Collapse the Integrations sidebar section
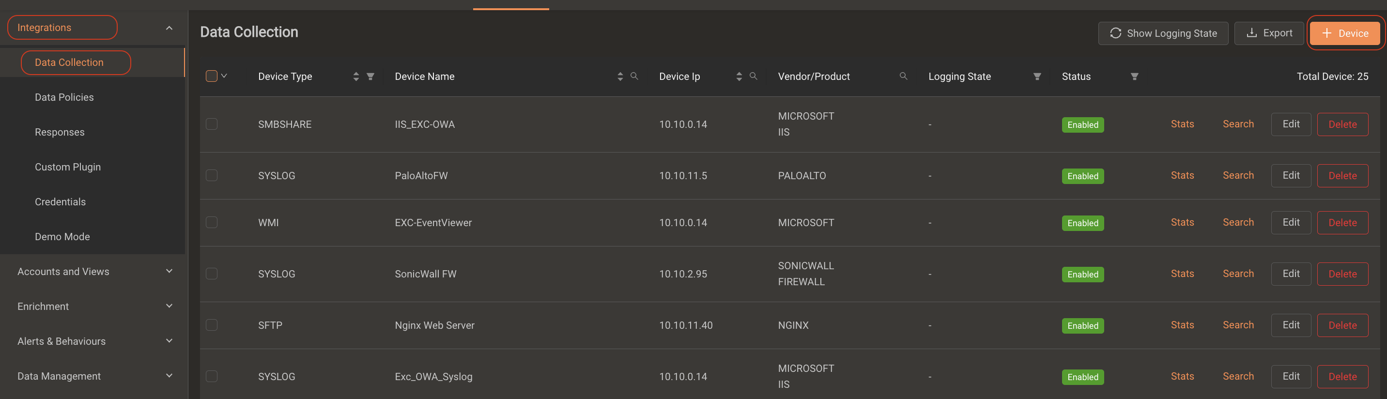This screenshot has width=1387, height=399. tap(169, 28)
